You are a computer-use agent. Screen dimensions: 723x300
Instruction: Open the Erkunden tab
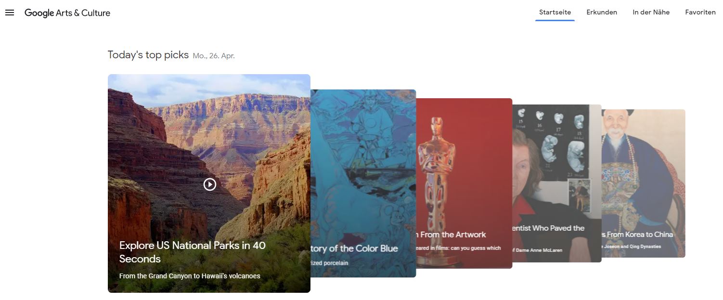[x=602, y=13]
